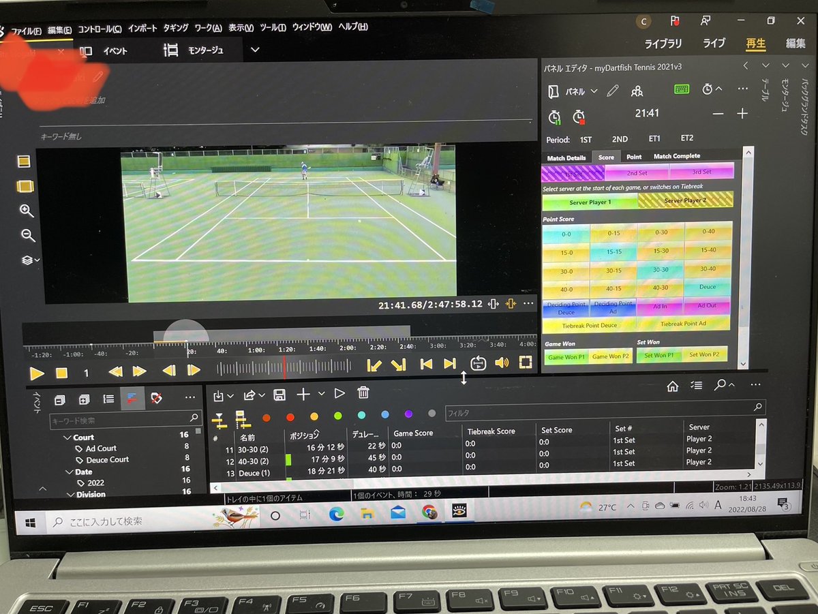Play the selected event from the list toolbar
Viewport: 818px width, 614px height.
pyautogui.click(x=339, y=393)
